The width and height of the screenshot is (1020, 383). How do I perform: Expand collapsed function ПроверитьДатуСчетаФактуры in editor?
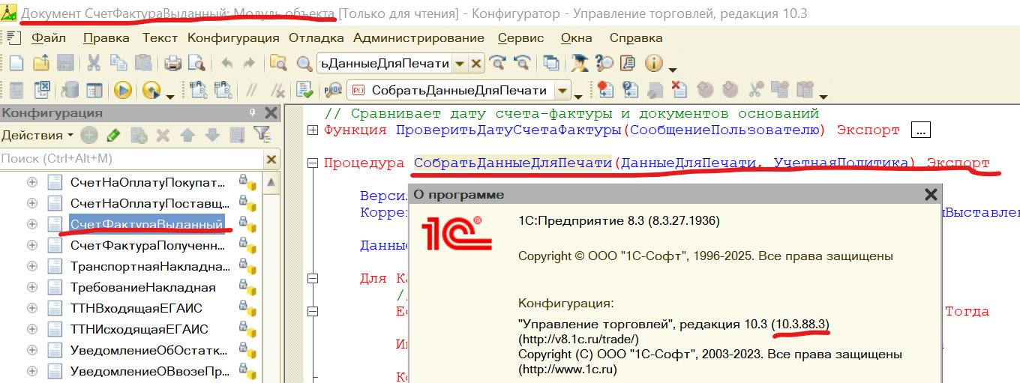313,130
